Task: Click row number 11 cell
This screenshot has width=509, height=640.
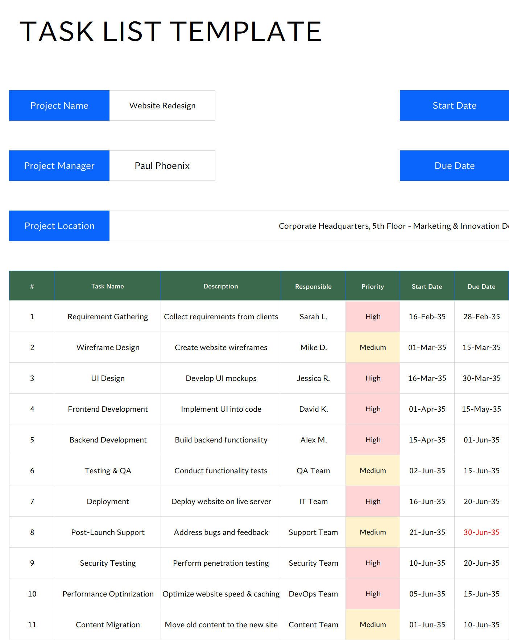Action: (32, 625)
